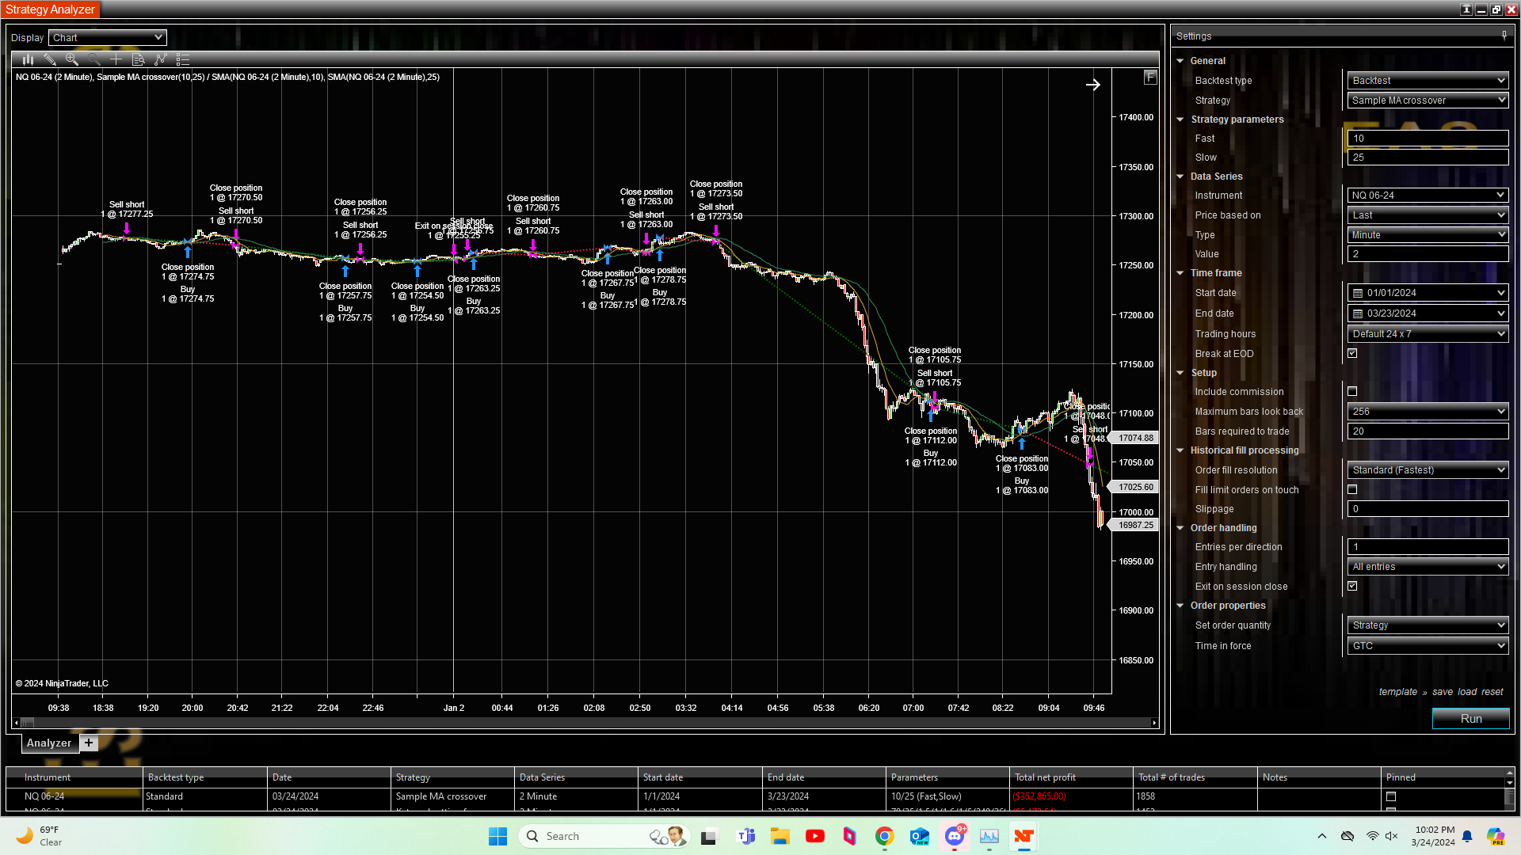Pin the Settings panel with pushpin
This screenshot has width=1521, height=855.
pyautogui.click(x=1504, y=36)
